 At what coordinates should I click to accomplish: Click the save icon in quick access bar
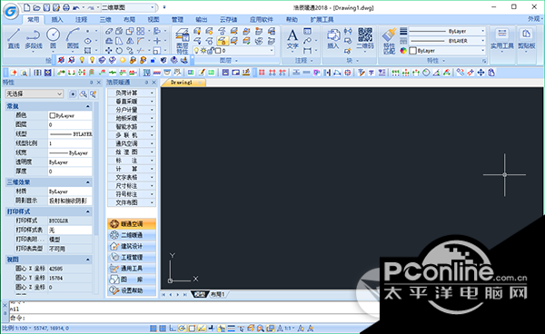point(46,7)
